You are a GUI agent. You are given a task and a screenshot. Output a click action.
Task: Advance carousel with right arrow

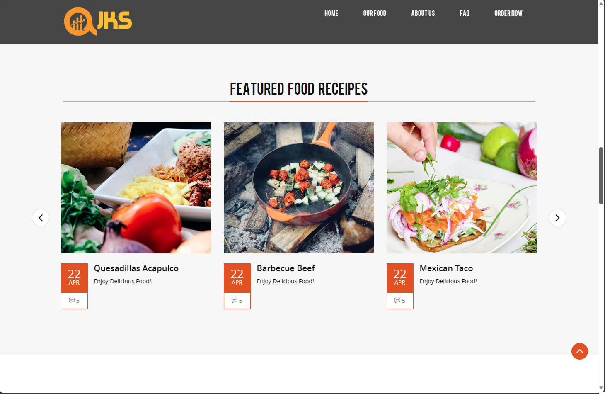coord(558,218)
